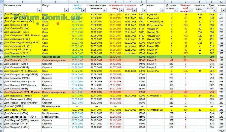
Task: Click cell Дом "Асканія" ( №16 )
Action: [x=23, y=64]
